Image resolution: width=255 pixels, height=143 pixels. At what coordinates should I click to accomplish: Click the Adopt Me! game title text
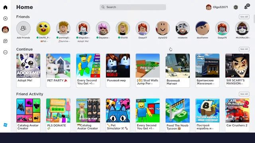[x=25, y=80]
